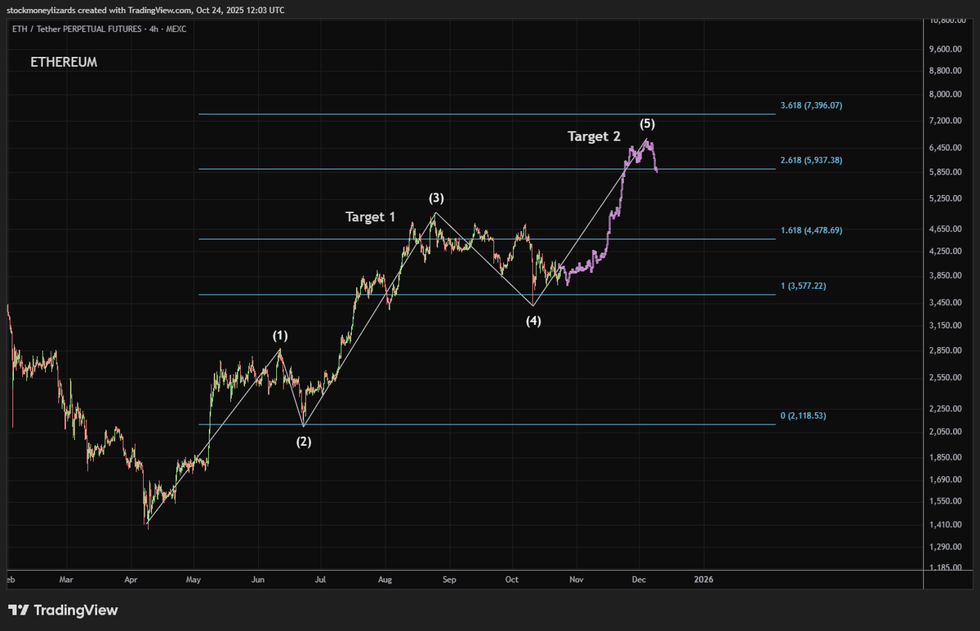The image size is (980, 631).
Task: Click the wave (4) label
Action: click(533, 322)
